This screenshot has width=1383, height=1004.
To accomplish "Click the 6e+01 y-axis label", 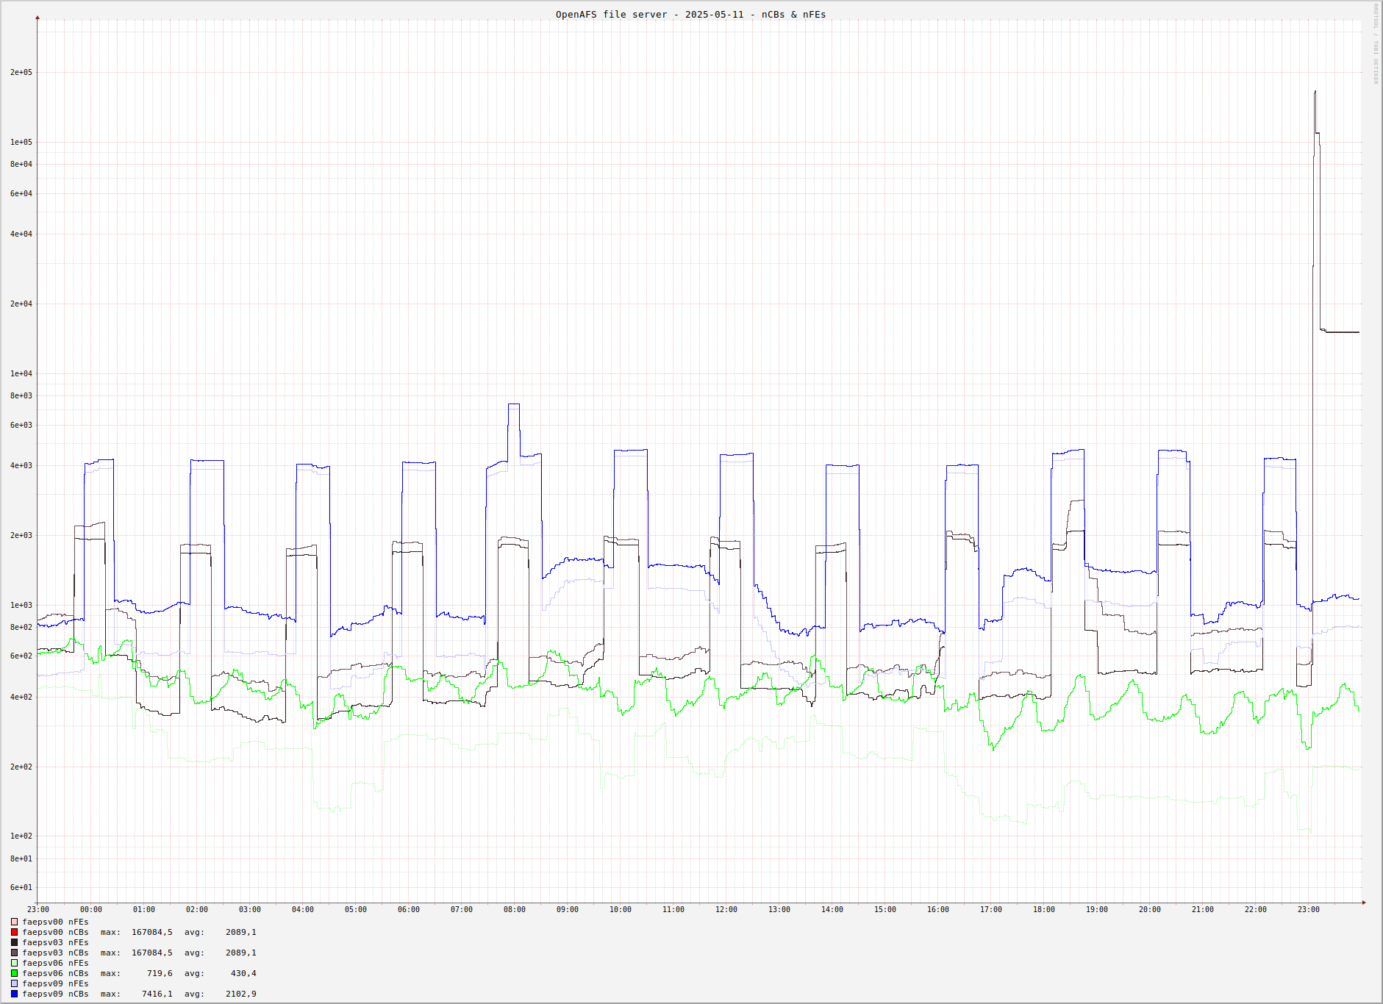I will 21,888.
